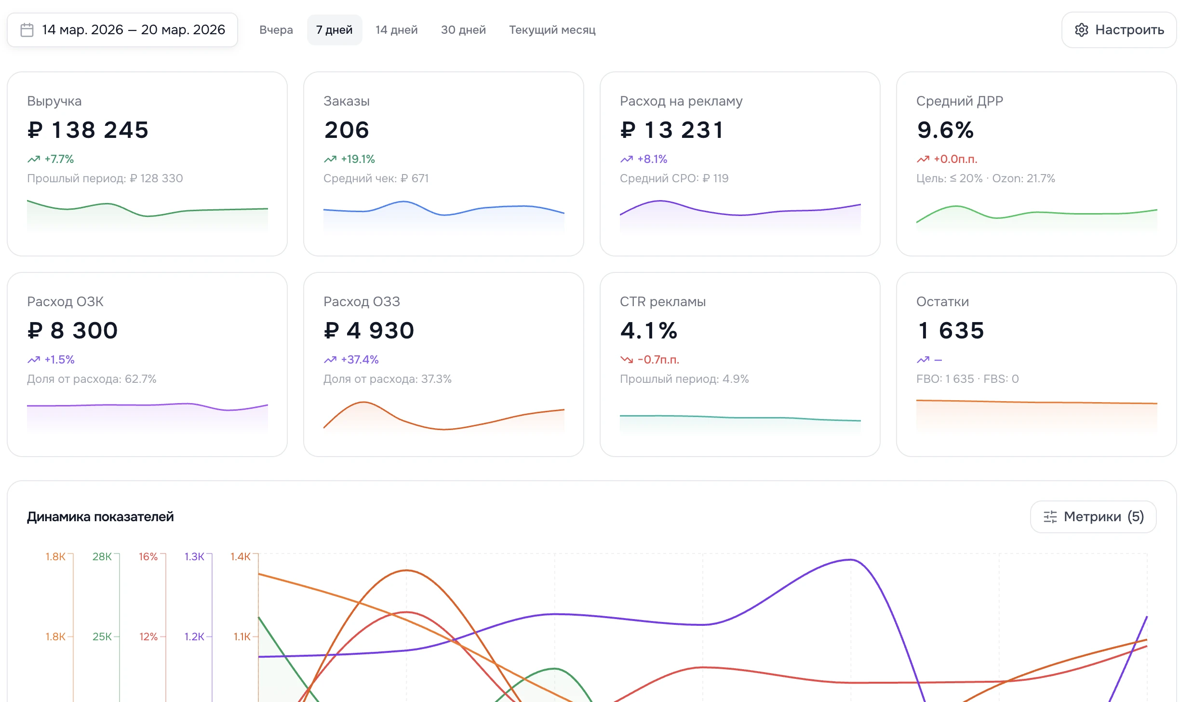Click the +1.5% change text
1180x702 pixels.
pyautogui.click(x=60, y=360)
